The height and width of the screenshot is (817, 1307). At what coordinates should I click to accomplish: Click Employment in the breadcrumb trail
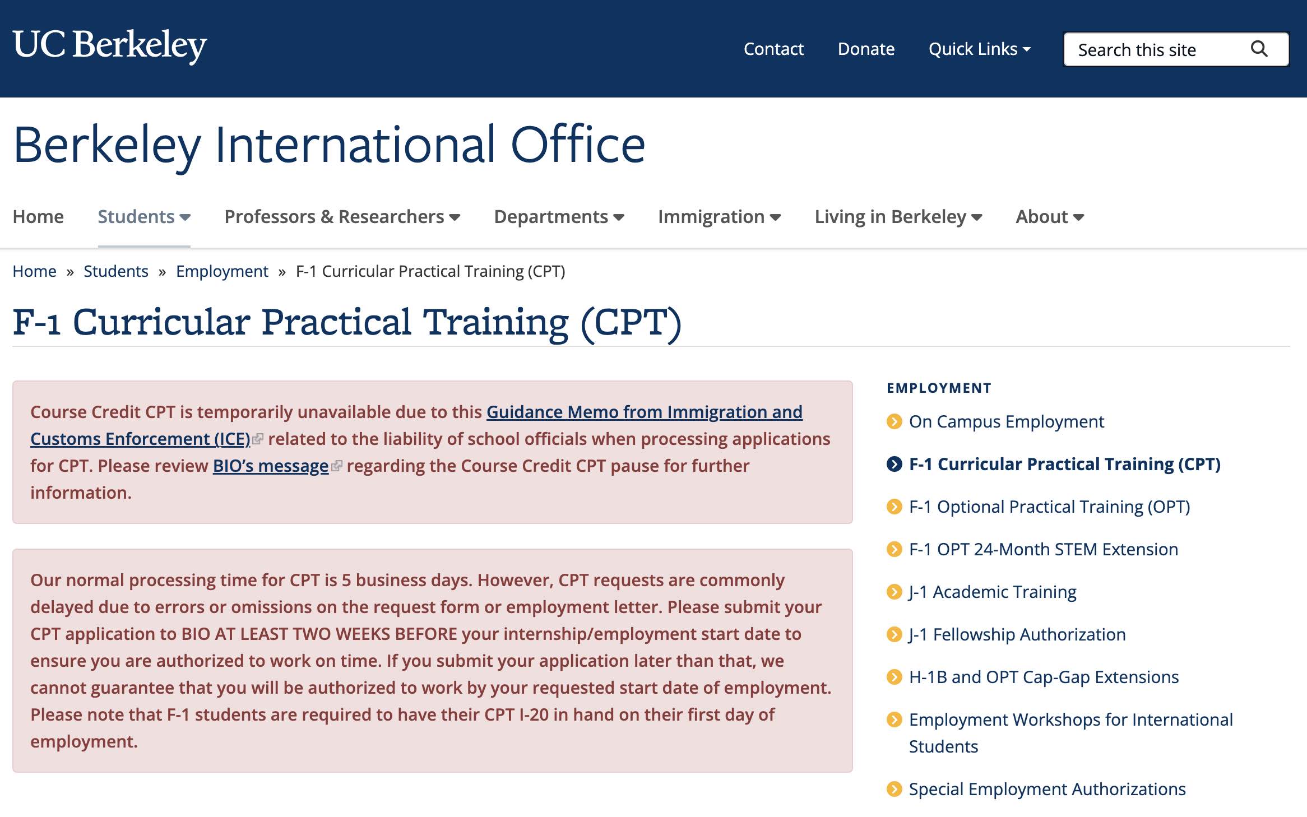222,271
